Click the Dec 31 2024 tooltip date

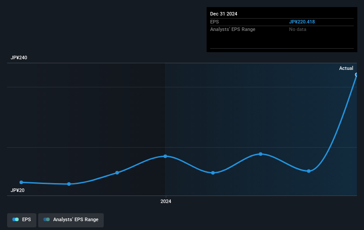click(223, 14)
